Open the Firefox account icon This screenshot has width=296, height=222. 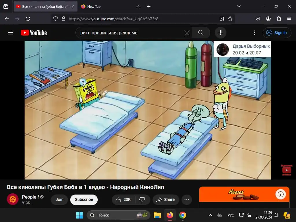(268, 19)
